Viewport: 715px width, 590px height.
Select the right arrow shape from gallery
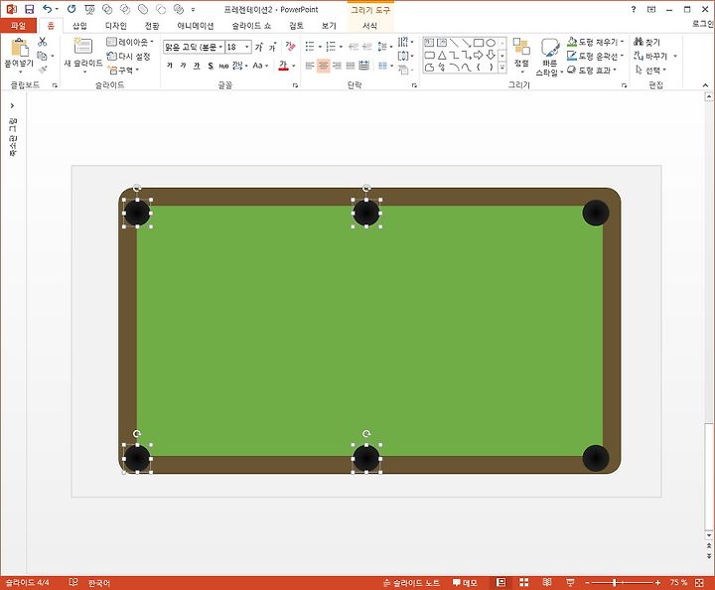[479, 56]
